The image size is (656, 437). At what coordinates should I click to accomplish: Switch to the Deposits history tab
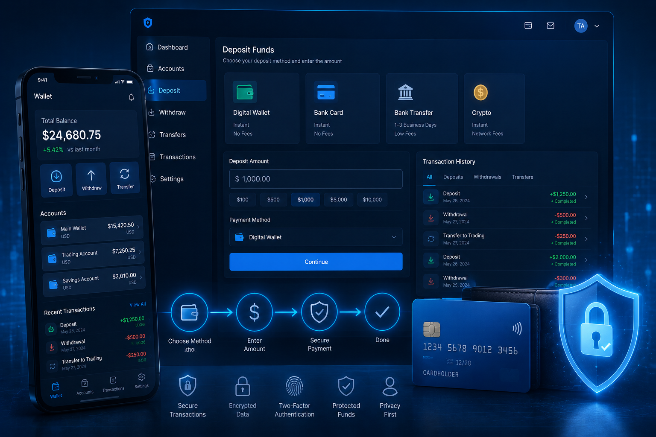pyautogui.click(x=453, y=177)
